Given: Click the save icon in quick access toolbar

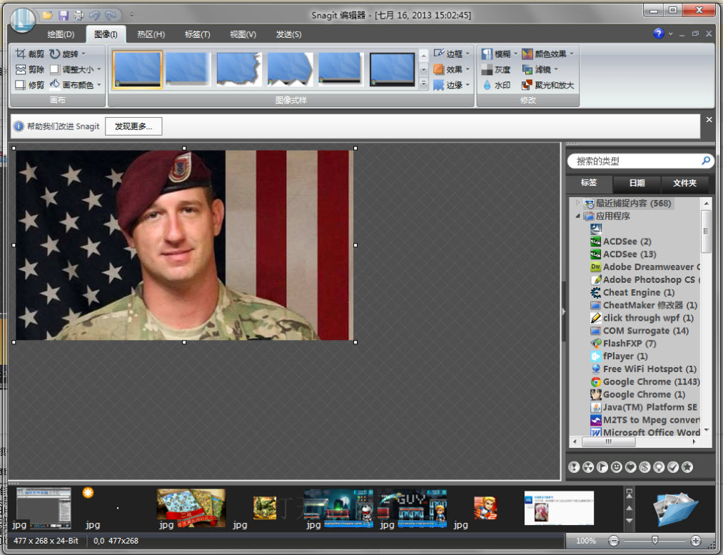Looking at the screenshot, I should click(64, 15).
